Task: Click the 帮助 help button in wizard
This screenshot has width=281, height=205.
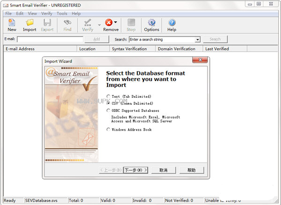Action: pyautogui.click(x=192, y=170)
